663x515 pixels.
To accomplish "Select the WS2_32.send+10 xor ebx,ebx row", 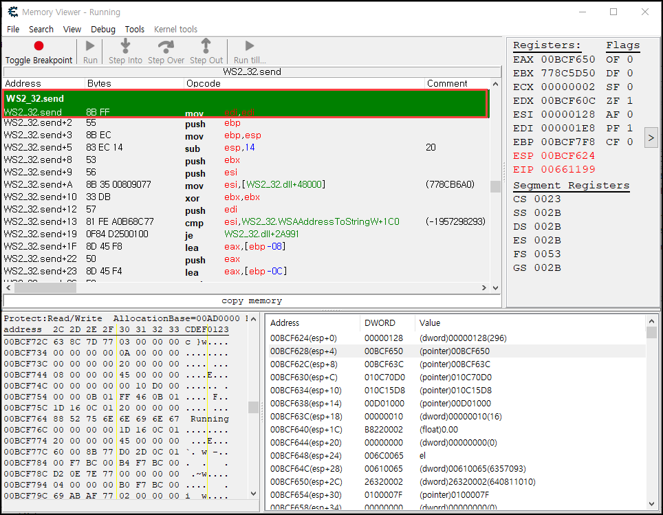I will pos(246,197).
